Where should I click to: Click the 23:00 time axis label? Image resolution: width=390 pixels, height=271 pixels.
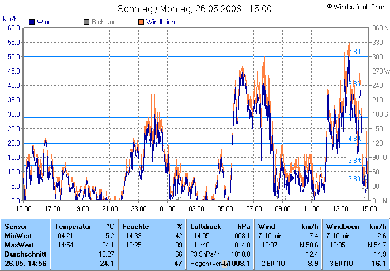(x=139, y=208)
